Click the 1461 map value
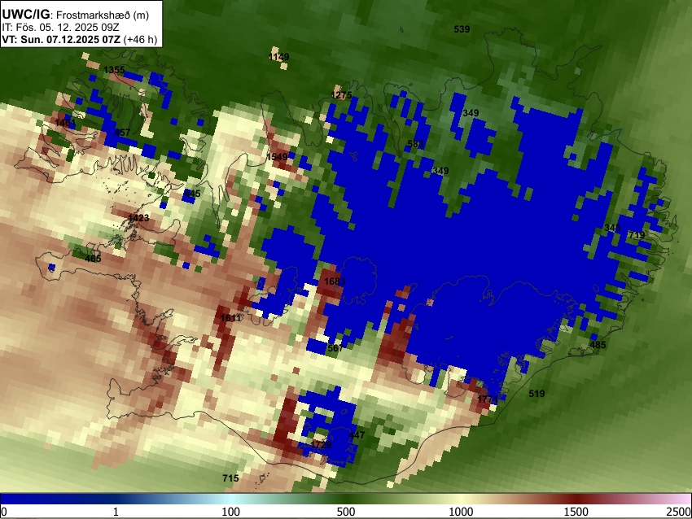 (65, 122)
